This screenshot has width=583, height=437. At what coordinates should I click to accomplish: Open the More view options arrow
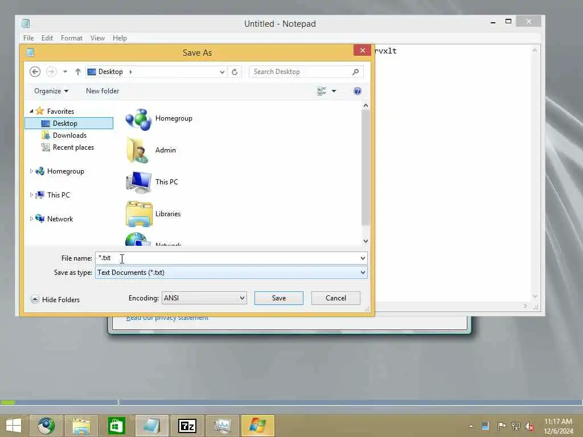(x=334, y=91)
